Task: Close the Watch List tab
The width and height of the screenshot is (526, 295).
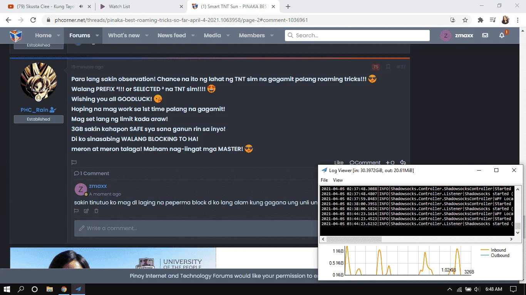Action: [181, 7]
